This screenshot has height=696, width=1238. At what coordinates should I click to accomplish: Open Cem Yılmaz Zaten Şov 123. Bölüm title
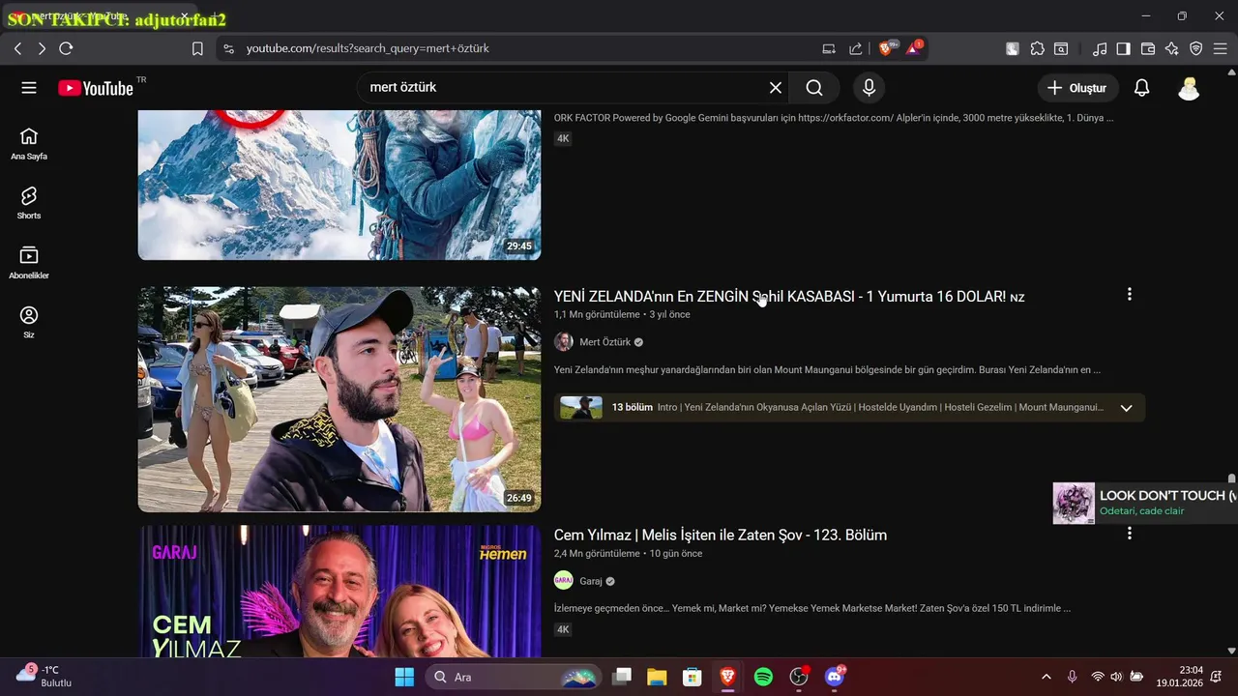point(721,536)
